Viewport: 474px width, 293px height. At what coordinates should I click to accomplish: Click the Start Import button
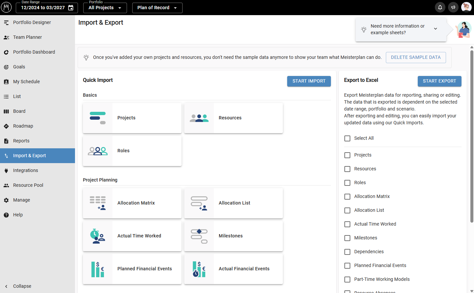point(309,81)
